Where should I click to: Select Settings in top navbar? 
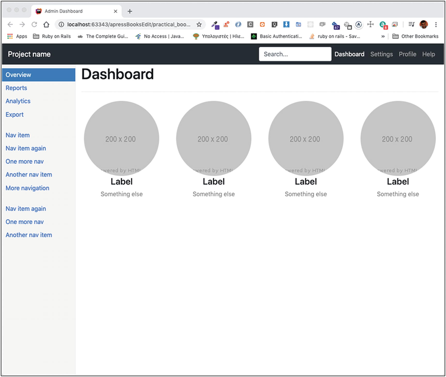tap(381, 54)
